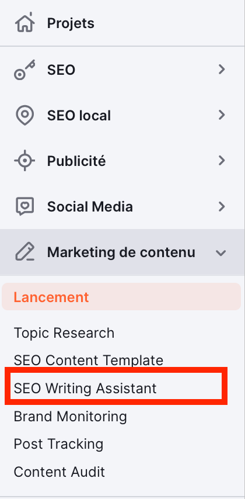The image size is (245, 499).
Task: Click the Social Media heart chat icon
Action: 24,206
